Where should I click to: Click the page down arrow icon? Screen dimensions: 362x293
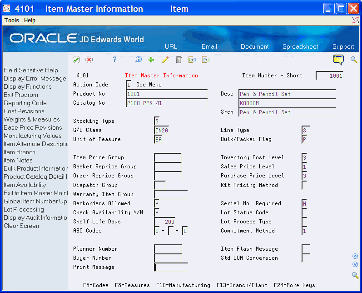tap(355, 264)
